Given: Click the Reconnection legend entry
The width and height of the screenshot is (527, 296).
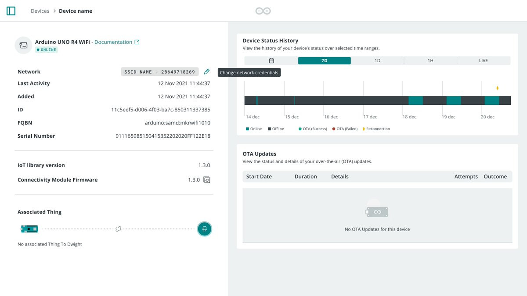Looking at the screenshot, I should 376,129.
